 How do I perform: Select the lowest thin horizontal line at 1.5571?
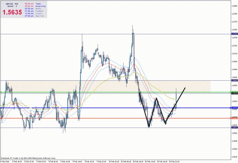click(x=115, y=128)
